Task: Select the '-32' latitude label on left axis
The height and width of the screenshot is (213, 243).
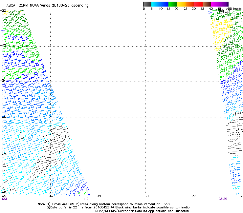Action: [x=3, y=45]
